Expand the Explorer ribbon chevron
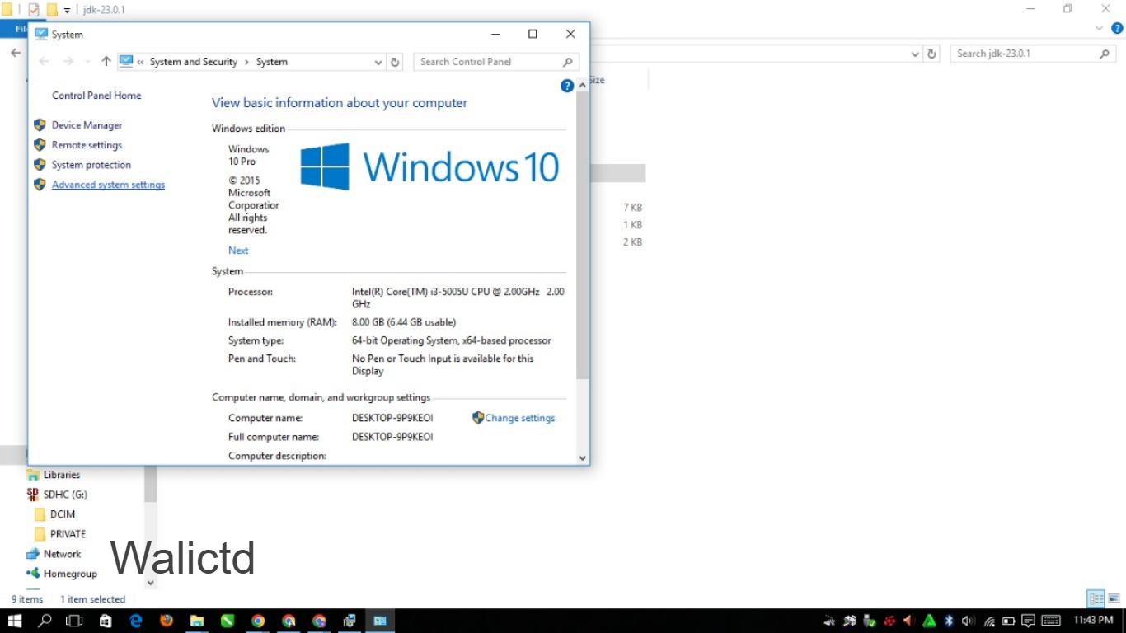 (1099, 29)
